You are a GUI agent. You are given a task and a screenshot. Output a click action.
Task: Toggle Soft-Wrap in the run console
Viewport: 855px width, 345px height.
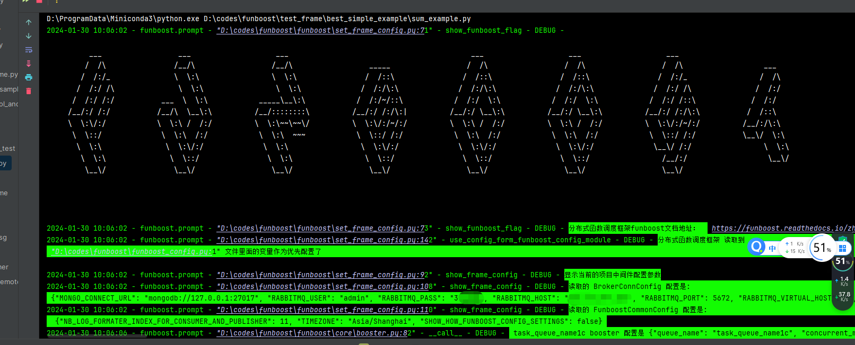(x=29, y=50)
